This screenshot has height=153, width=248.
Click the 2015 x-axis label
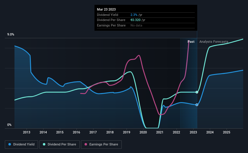[x=60, y=132]
